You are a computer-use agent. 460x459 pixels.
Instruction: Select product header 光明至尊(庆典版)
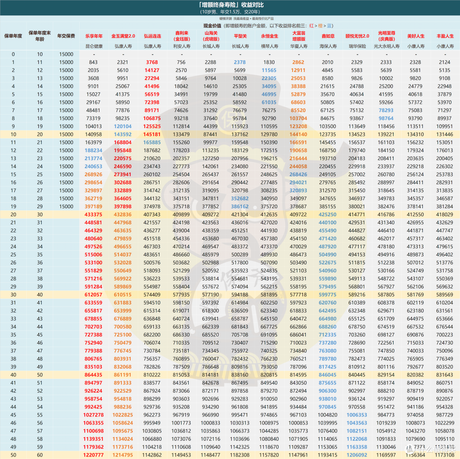(386, 36)
